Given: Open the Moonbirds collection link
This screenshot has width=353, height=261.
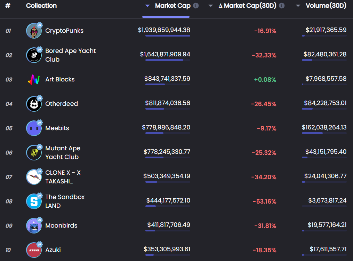Looking at the screenshot, I should 61,226.
